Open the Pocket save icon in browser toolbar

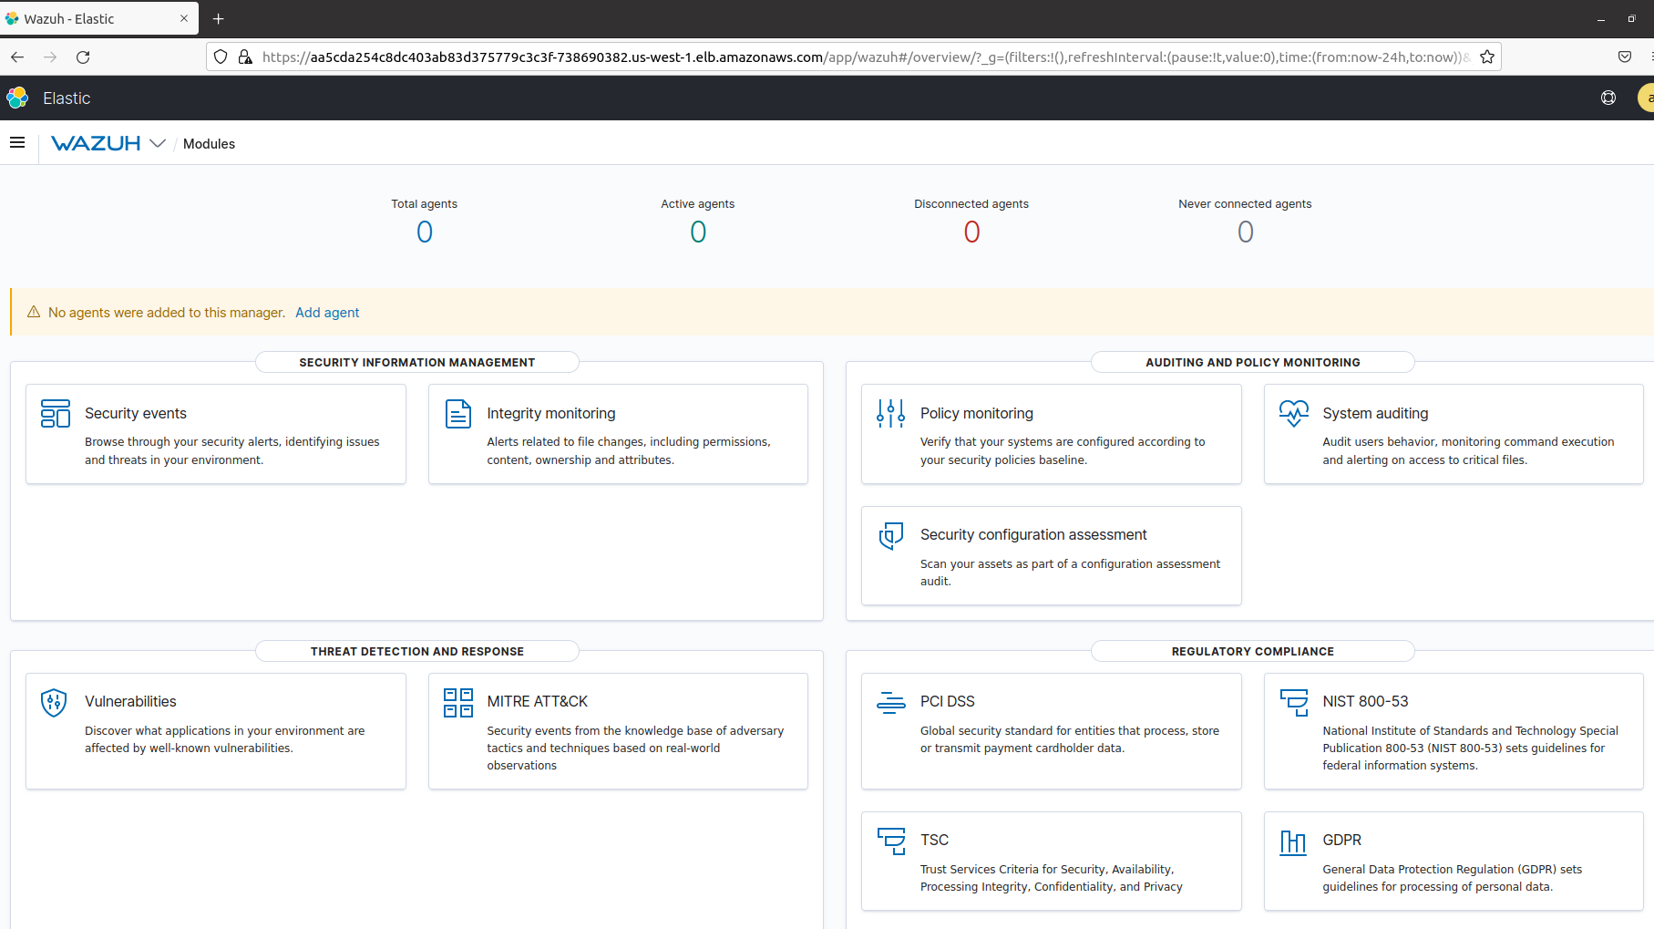coord(1625,57)
